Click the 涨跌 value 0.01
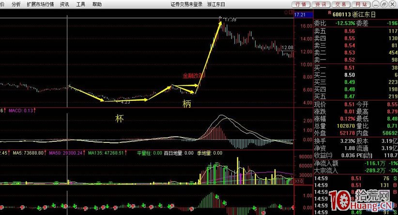This screenshot has width=398, height=215. click(x=350, y=111)
